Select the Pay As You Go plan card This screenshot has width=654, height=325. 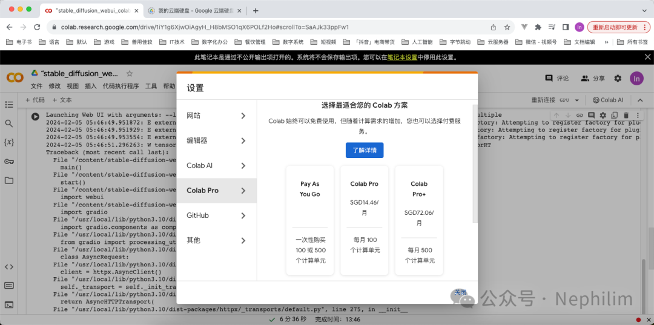point(310,220)
